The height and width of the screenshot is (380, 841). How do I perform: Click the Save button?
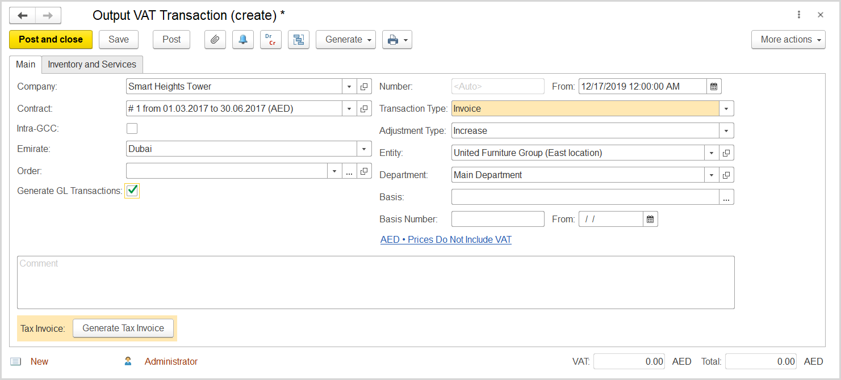119,40
